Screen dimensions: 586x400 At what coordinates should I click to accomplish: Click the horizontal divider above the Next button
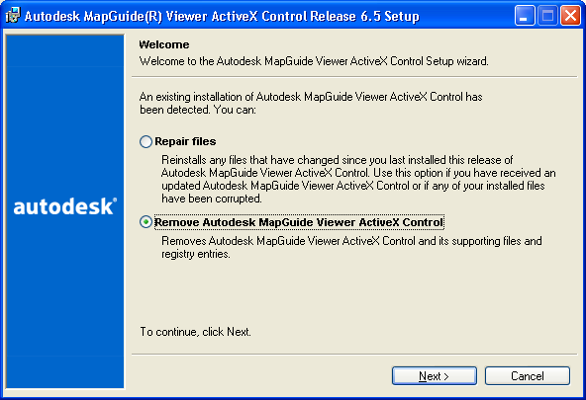point(354,355)
